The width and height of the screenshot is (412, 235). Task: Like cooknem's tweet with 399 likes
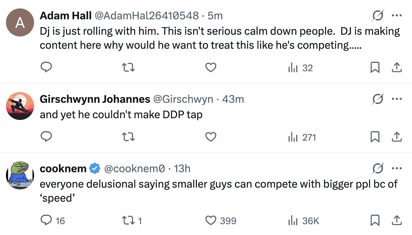[x=220, y=220]
